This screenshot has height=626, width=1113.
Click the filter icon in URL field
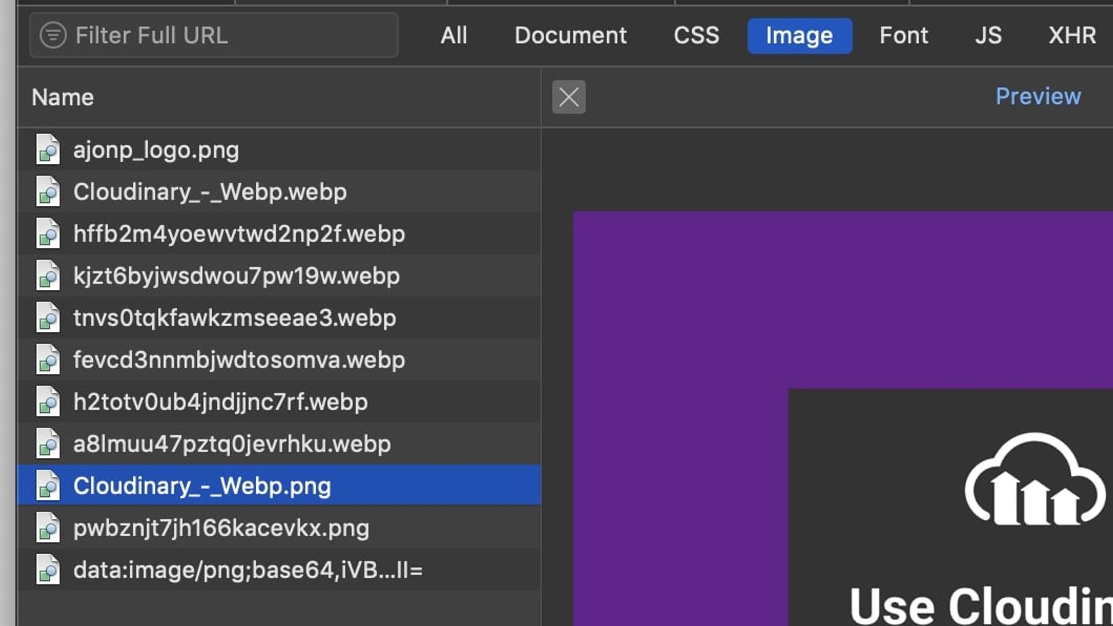point(53,35)
